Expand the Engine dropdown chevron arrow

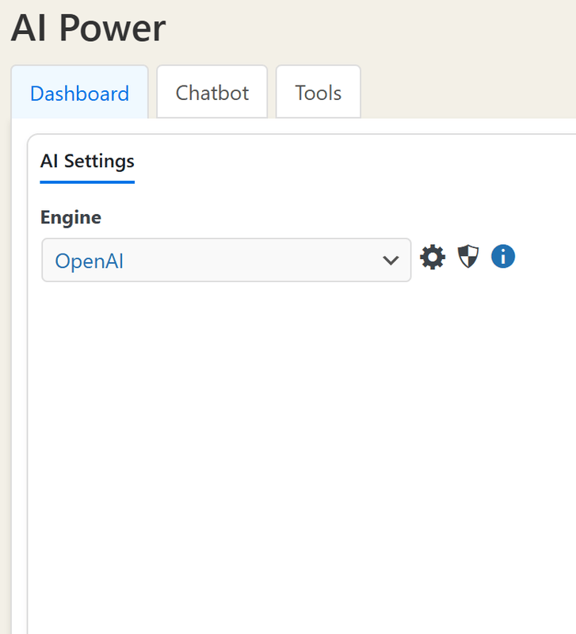[x=390, y=260]
